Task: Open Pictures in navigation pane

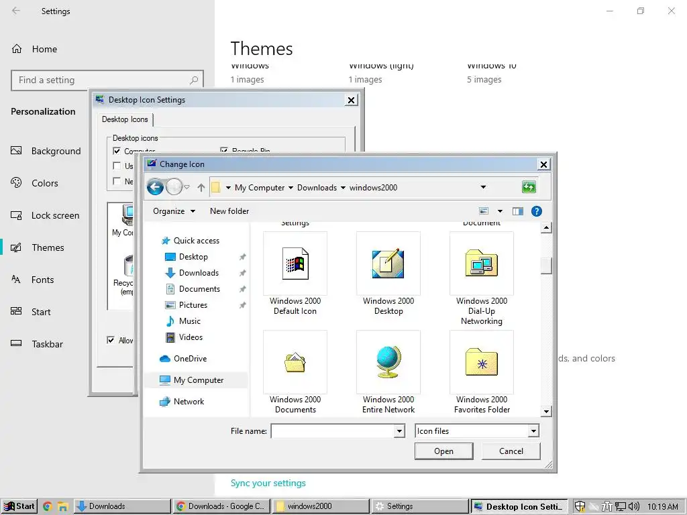Action: pos(193,305)
